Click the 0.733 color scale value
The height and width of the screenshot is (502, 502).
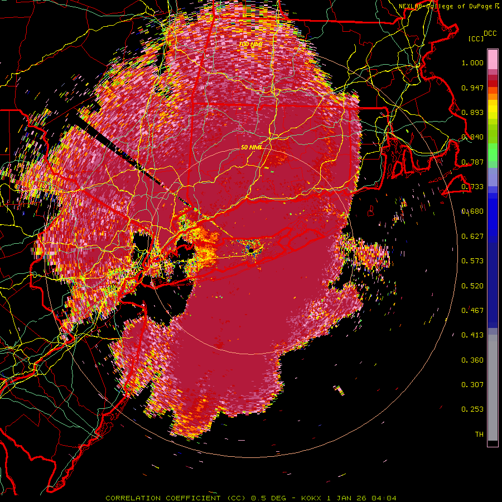(472, 187)
